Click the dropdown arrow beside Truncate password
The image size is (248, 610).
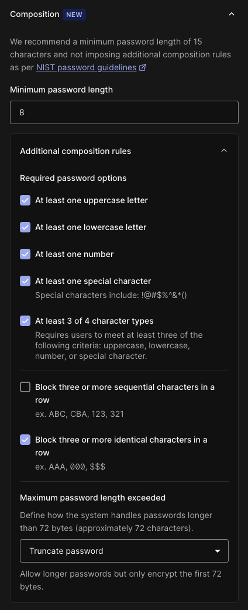[218, 551]
